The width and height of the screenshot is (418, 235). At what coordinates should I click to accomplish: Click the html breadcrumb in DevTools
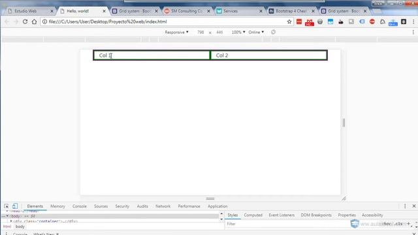7,227
